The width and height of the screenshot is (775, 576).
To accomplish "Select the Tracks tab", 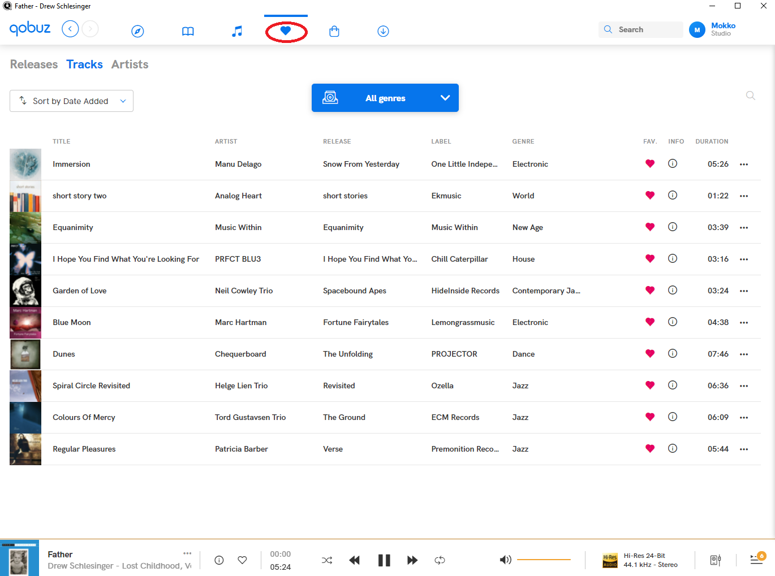I will [85, 64].
